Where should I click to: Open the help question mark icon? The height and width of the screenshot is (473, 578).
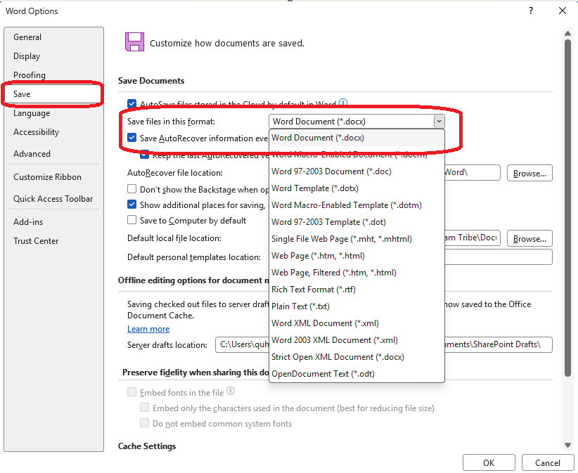point(531,11)
